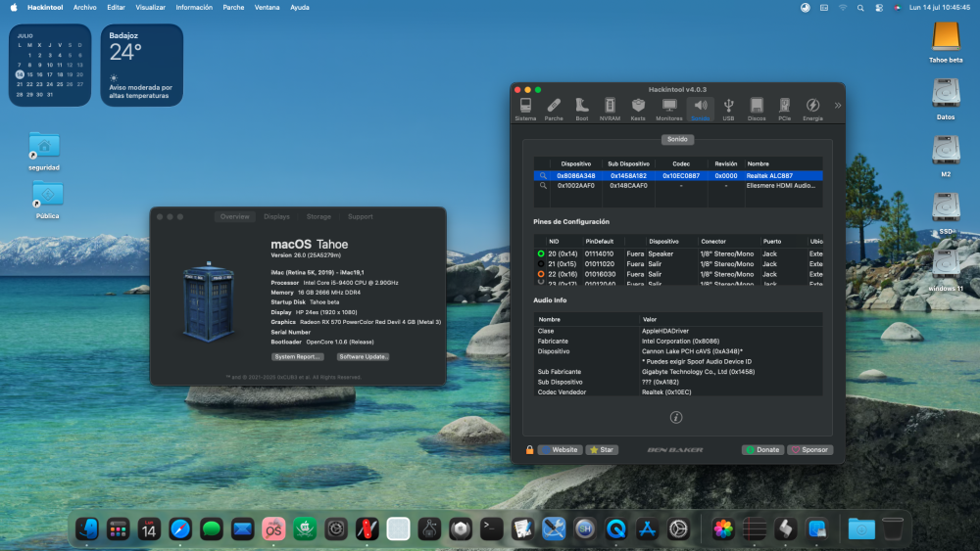Click the Donate button
This screenshot has height=551, width=980.
click(x=762, y=450)
